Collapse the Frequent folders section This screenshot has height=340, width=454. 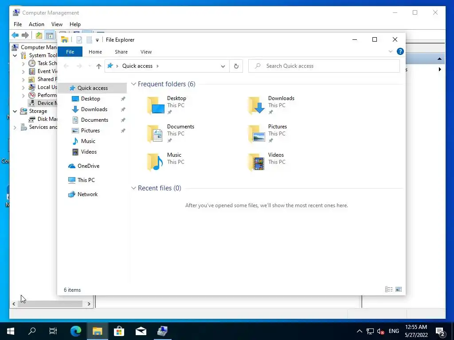[x=133, y=84]
